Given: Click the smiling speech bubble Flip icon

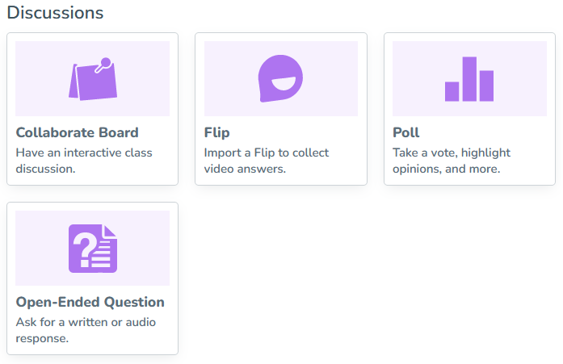Looking at the screenshot, I should 280,78.
